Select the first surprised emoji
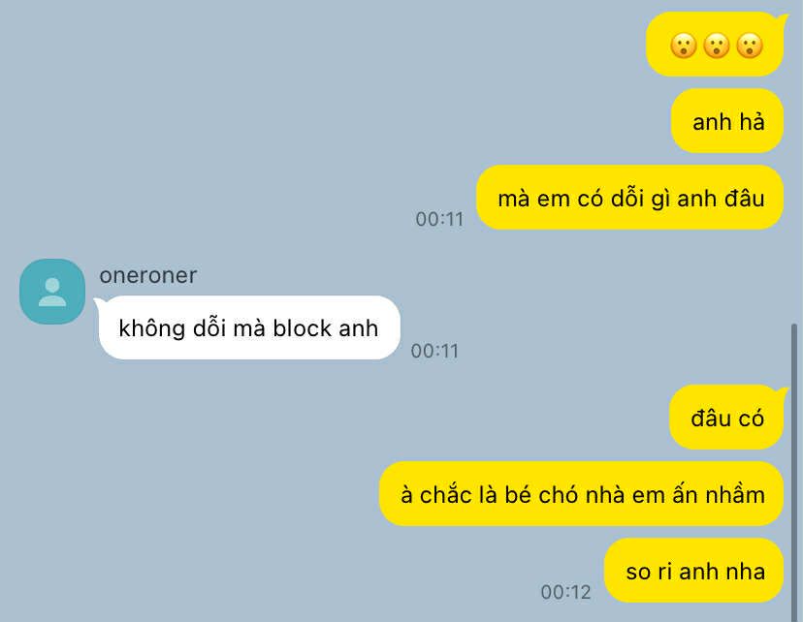803x622 pixels. pyautogui.click(x=683, y=46)
